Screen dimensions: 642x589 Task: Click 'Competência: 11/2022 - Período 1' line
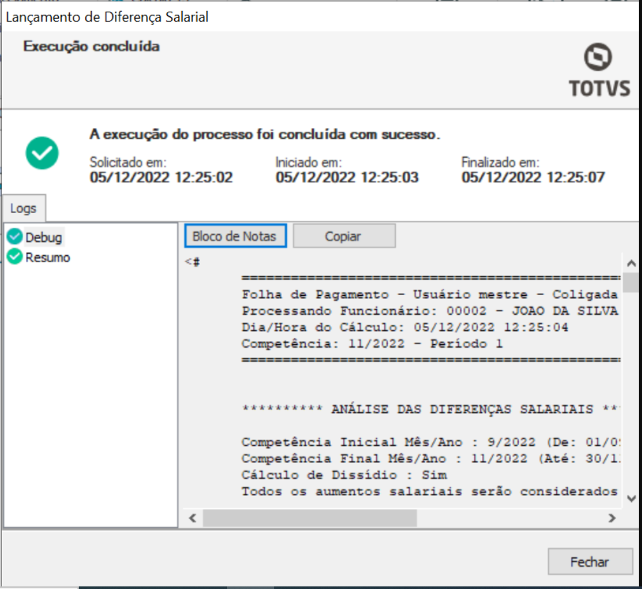click(x=372, y=344)
